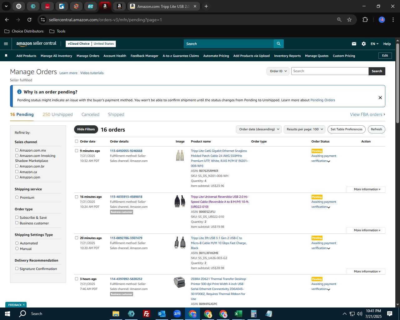
Task: Open FileZilla from the taskbar
Action: click(x=146, y=314)
